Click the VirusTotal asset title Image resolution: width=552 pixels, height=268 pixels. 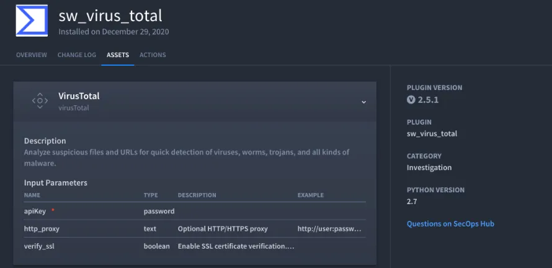coord(79,96)
